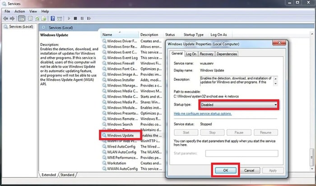Close the Windows Update Properties dialog
Image resolution: width=316 pixels, height=186 pixels.
click(x=279, y=43)
